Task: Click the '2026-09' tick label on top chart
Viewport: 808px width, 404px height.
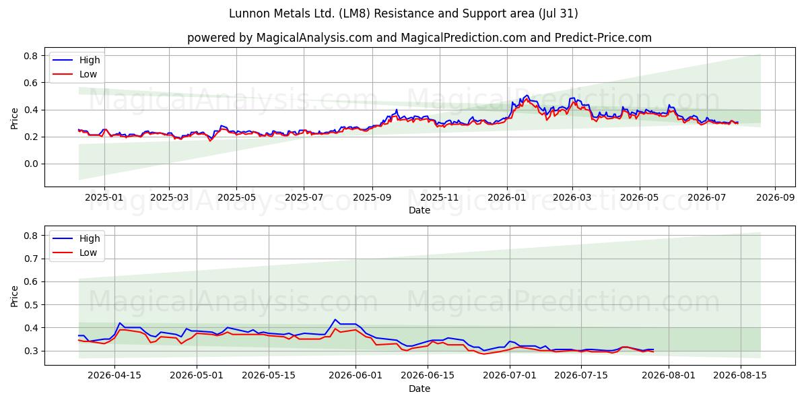Action: pyautogui.click(x=774, y=198)
